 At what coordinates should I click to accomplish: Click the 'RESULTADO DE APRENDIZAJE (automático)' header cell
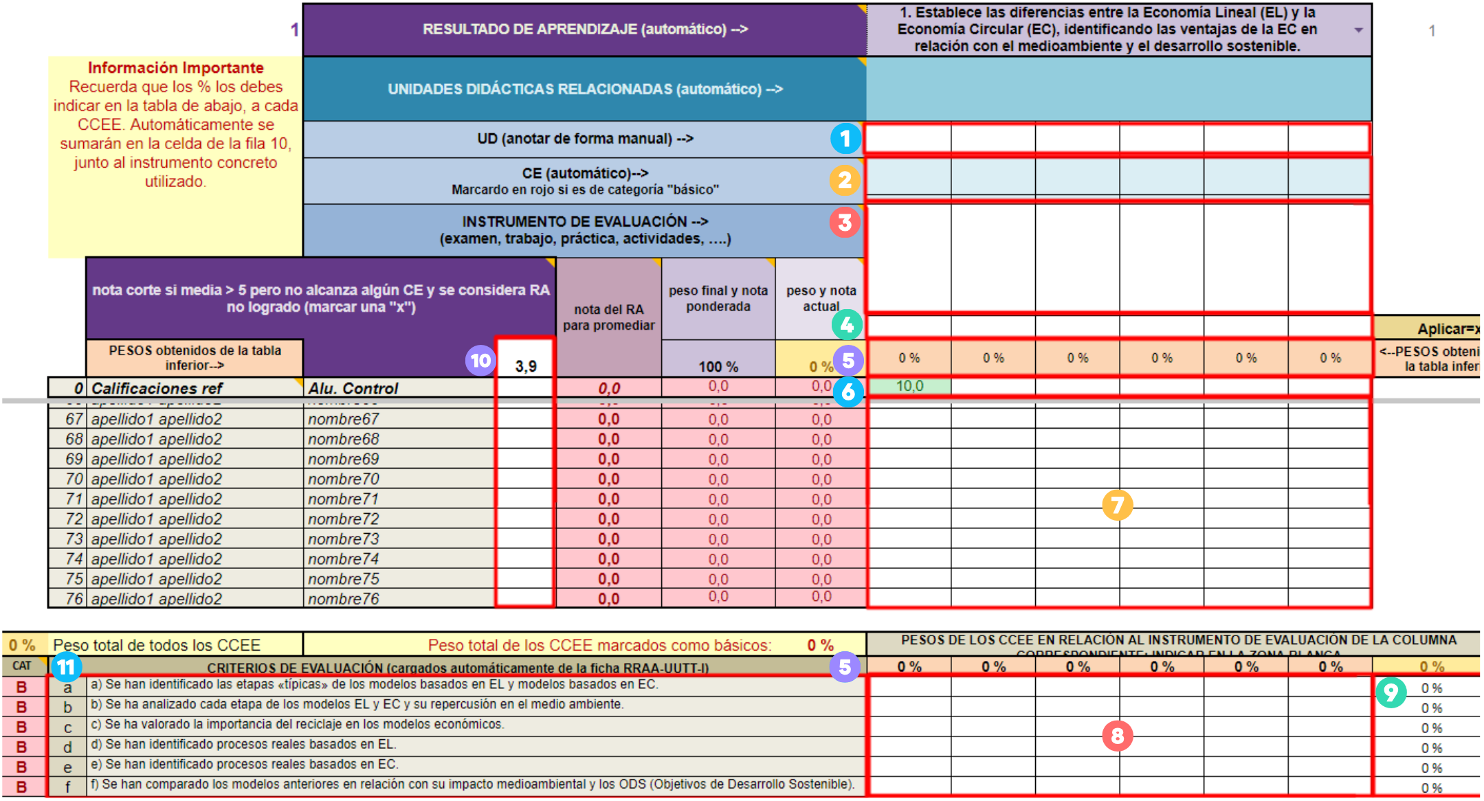(585, 30)
